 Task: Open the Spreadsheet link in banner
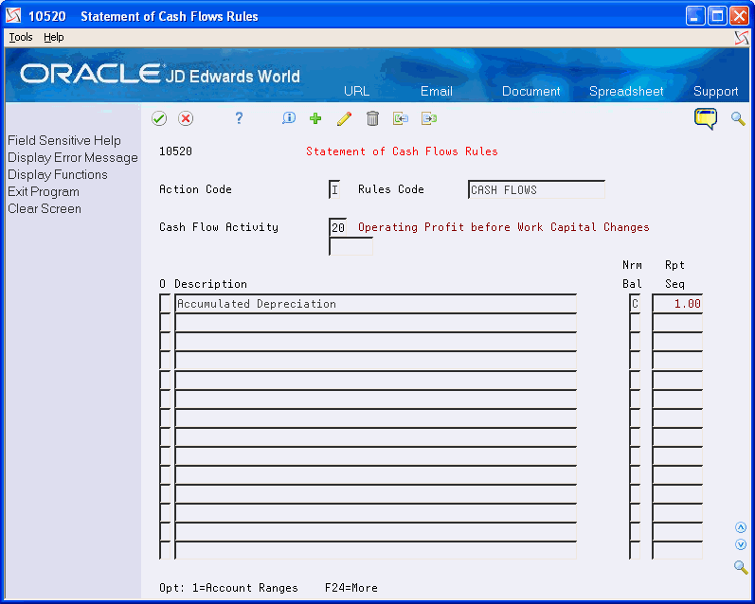(x=626, y=91)
